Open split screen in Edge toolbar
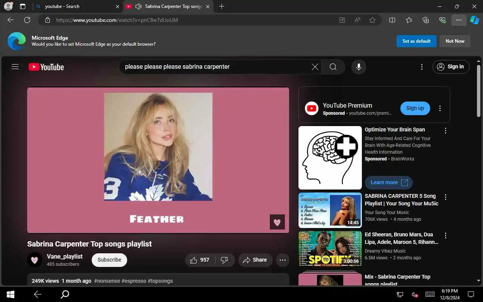 coord(392,20)
